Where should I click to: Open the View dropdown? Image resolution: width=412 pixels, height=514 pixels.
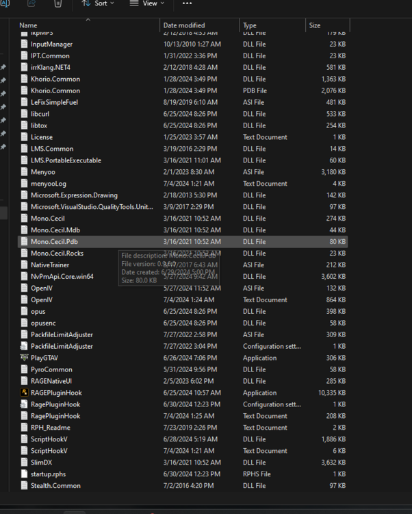147,3
